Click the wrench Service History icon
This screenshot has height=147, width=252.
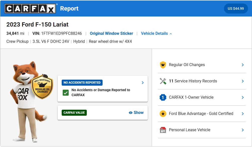coord(163,81)
